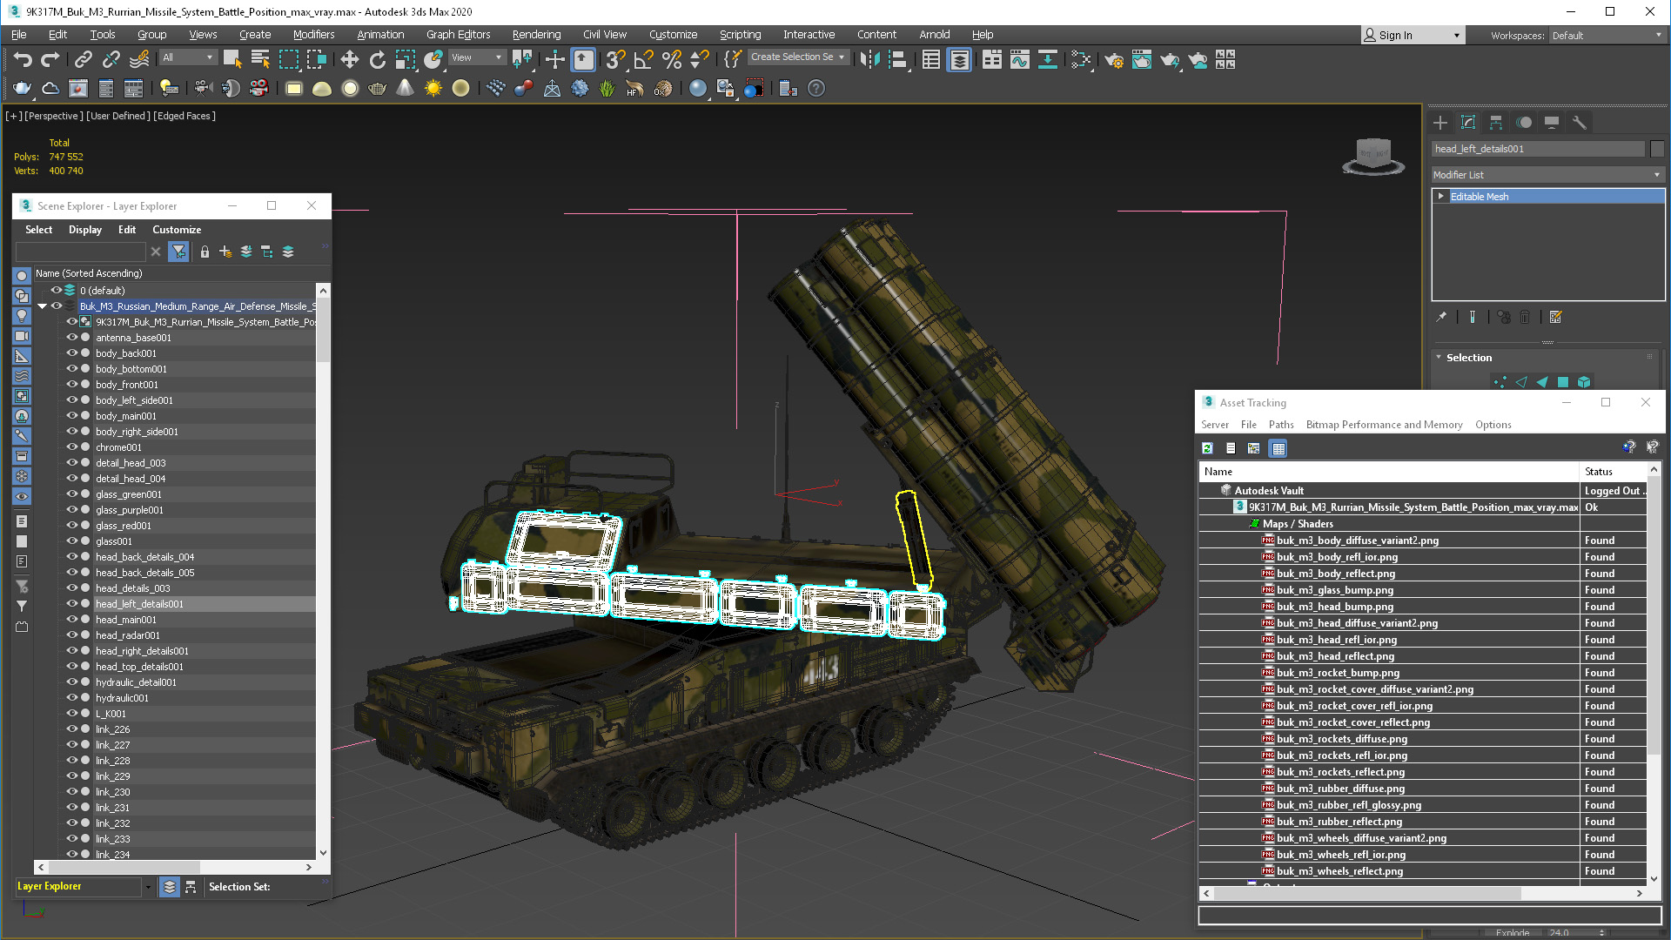Viewport: 1671px width, 940px height.
Task: Toggle visibility eye of link_226
Action: pyautogui.click(x=72, y=729)
